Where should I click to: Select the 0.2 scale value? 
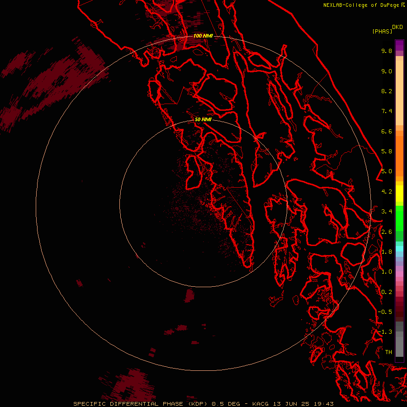click(387, 292)
